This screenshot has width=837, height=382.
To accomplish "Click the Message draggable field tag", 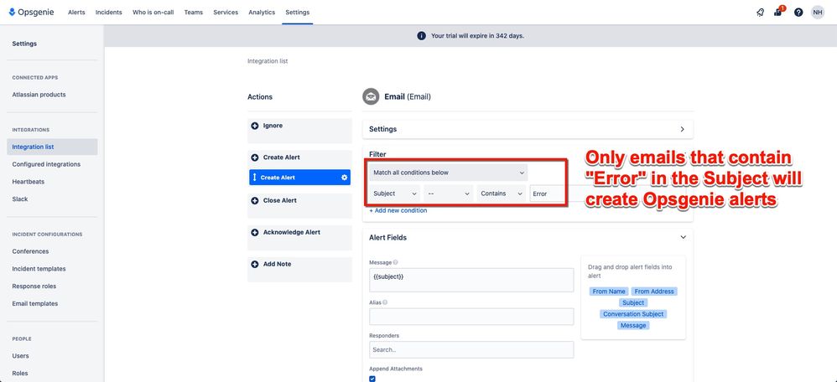I will point(633,325).
